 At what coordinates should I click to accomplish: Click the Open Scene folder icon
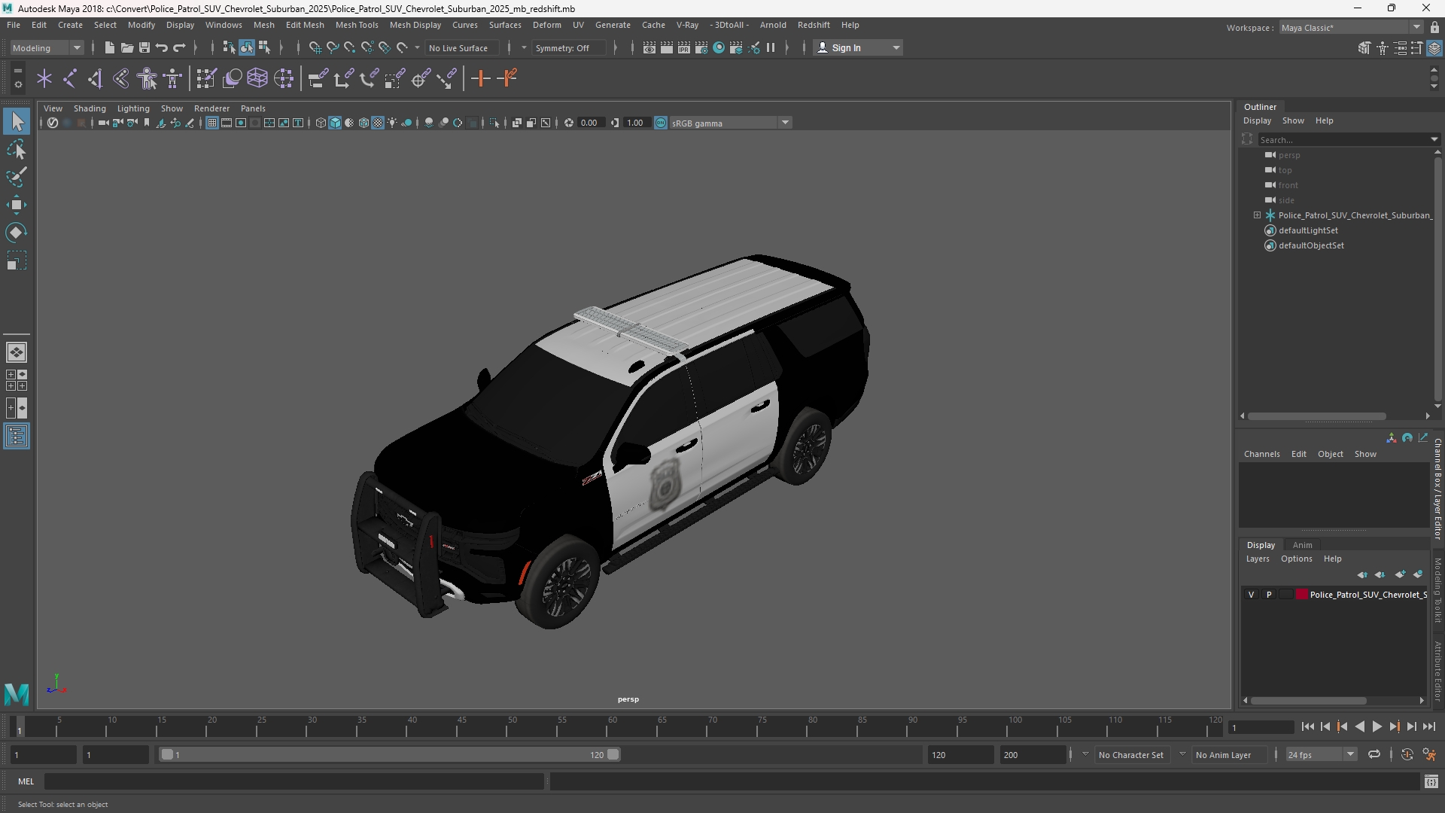[127, 47]
